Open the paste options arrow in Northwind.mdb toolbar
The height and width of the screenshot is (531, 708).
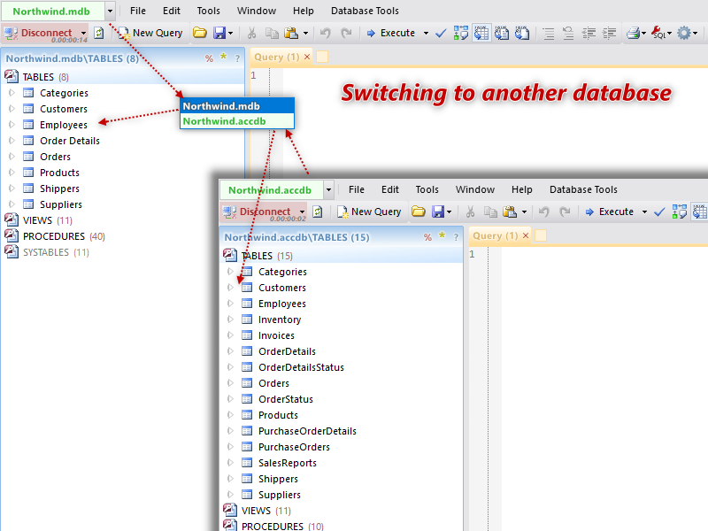pyautogui.click(x=305, y=33)
